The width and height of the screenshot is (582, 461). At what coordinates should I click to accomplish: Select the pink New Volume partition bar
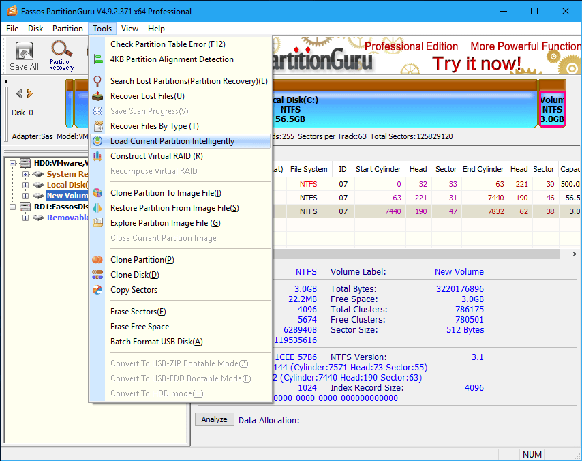[552, 109]
